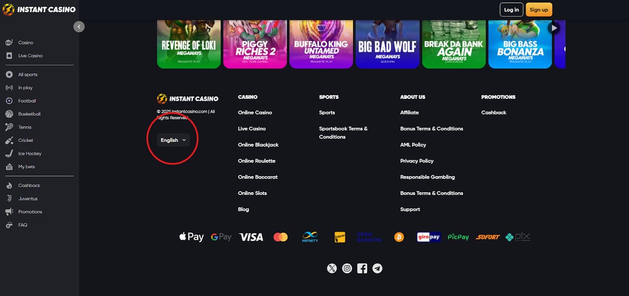This screenshot has height=296, width=629.
Task: Open the Instagram social icon
Action: click(347, 268)
